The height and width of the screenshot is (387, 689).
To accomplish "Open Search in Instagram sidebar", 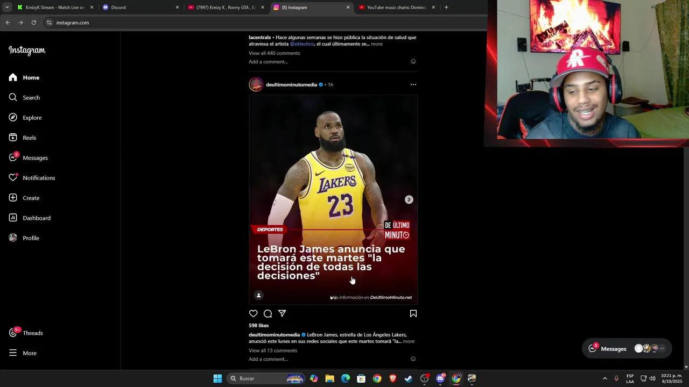I will (24, 97).
